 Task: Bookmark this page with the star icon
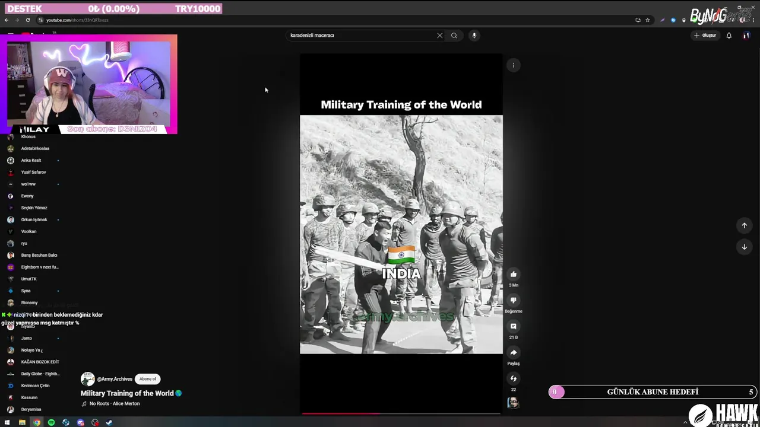click(x=648, y=20)
